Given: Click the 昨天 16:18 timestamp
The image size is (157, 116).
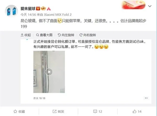Looking at the screenshot, I should [x=39, y=98].
